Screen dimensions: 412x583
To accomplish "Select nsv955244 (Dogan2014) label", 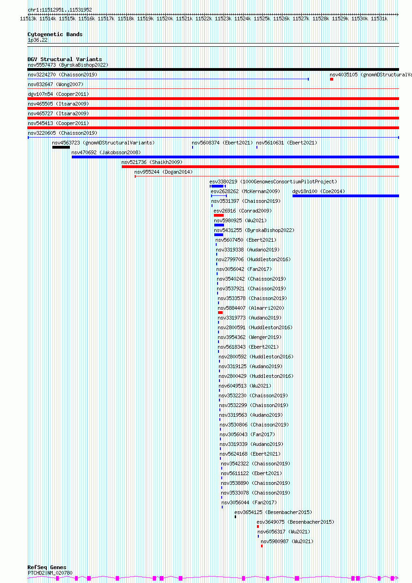I will tap(163, 172).
